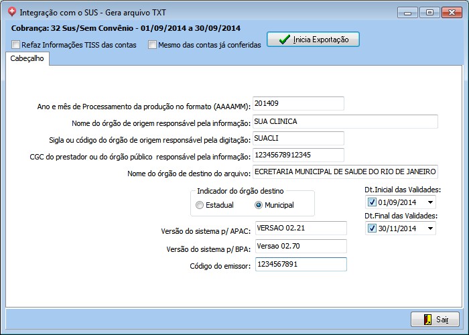469x335 pixels.
Task: Check Mesmo das contas já conferidas
Action: coord(152,46)
